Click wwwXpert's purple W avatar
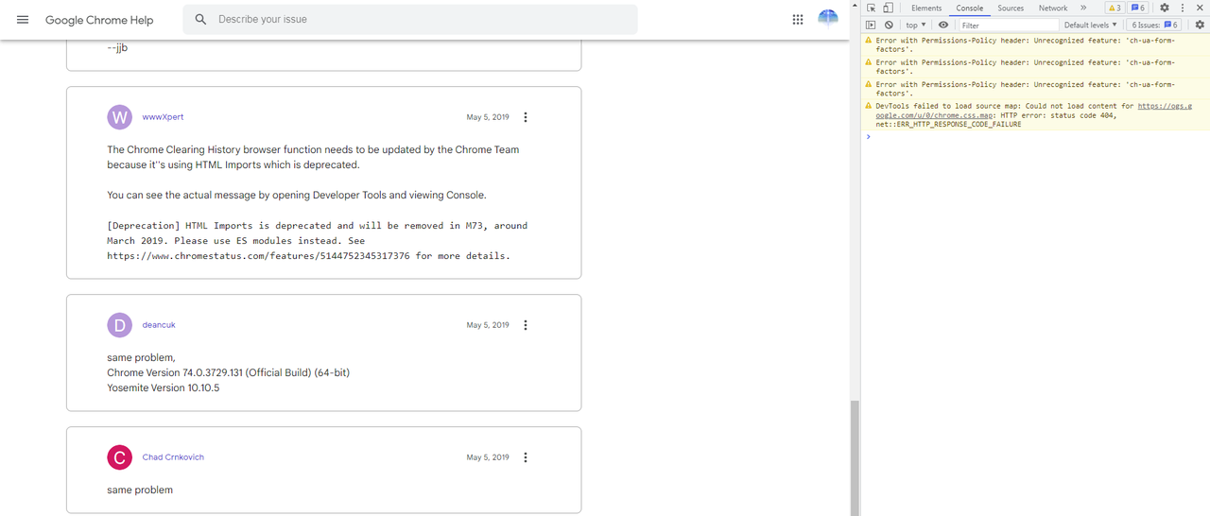Screen dimensions: 1210x516 click(x=120, y=117)
